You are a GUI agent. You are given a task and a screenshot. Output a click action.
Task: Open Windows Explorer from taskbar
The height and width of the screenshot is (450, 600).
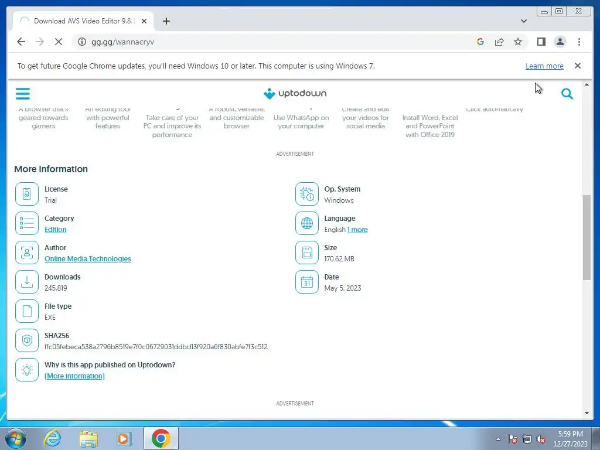click(x=88, y=438)
